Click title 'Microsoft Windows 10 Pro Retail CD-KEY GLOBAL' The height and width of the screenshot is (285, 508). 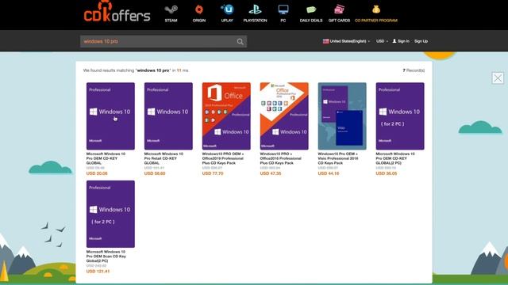(x=164, y=158)
